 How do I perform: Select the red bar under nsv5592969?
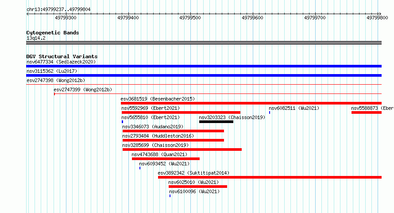click(x=181, y=112)
